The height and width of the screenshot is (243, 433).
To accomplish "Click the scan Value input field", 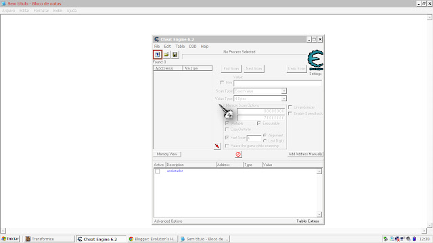I will [278, 83].
